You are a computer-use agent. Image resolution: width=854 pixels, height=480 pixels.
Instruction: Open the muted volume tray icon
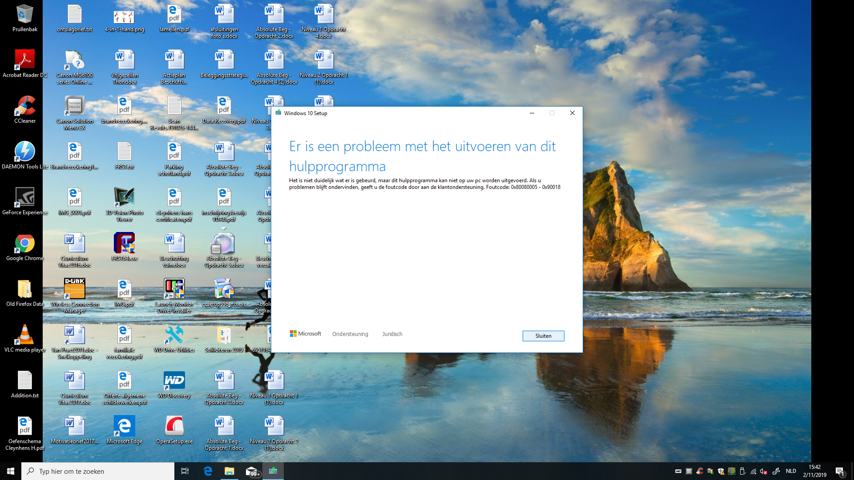tap(764, 471)
